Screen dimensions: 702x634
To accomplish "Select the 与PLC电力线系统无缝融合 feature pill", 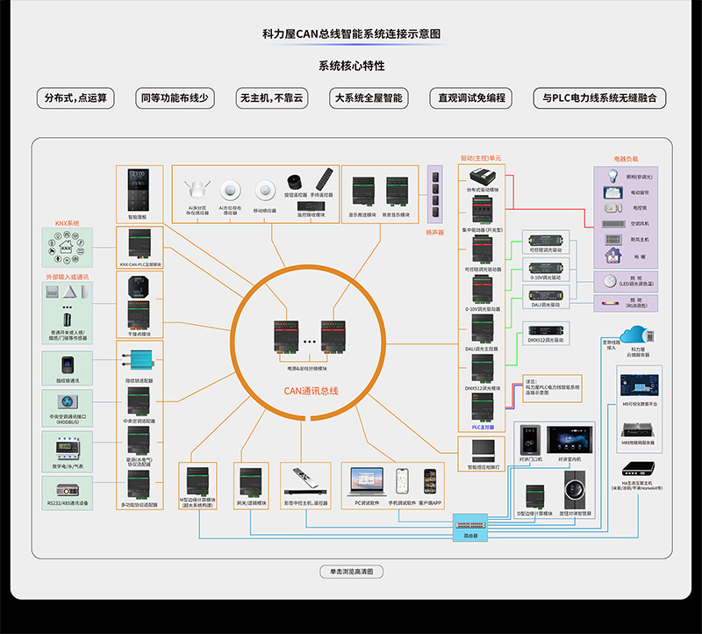I will (x=599, y=98).
